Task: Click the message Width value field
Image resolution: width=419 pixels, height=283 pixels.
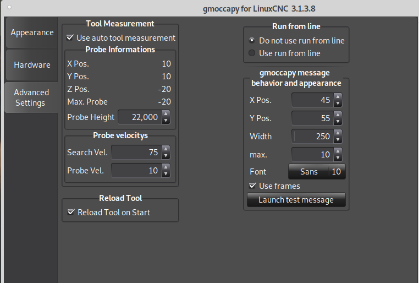Action: pos(313,137)
